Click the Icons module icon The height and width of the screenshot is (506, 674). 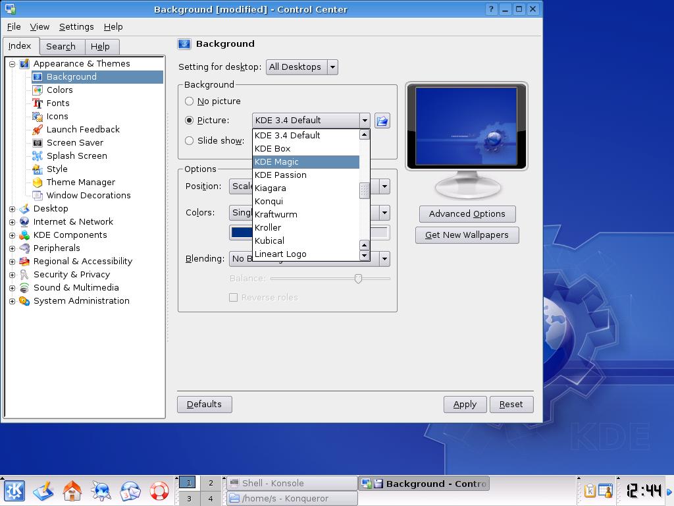click(38, 117)
